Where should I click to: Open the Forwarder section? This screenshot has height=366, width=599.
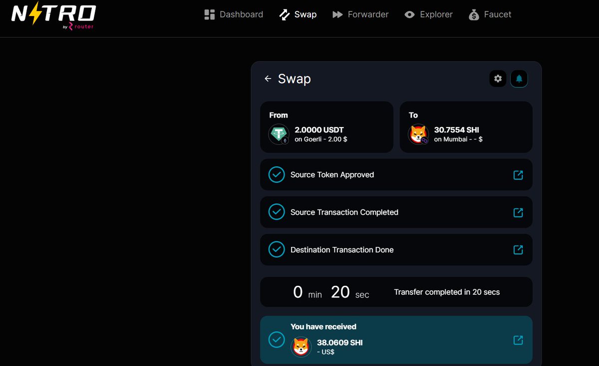[360, 14]
